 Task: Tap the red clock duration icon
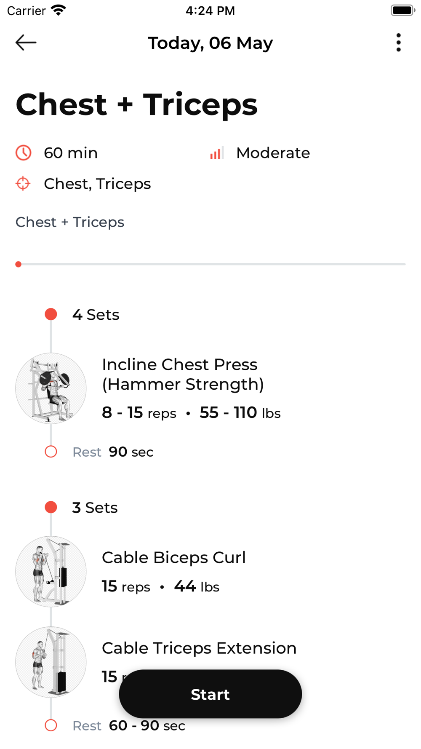point(24,153)
